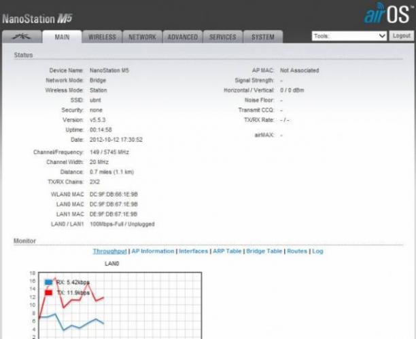Open the WIRELESS tab
416x339 pixels.
click(x=102, y=37)
